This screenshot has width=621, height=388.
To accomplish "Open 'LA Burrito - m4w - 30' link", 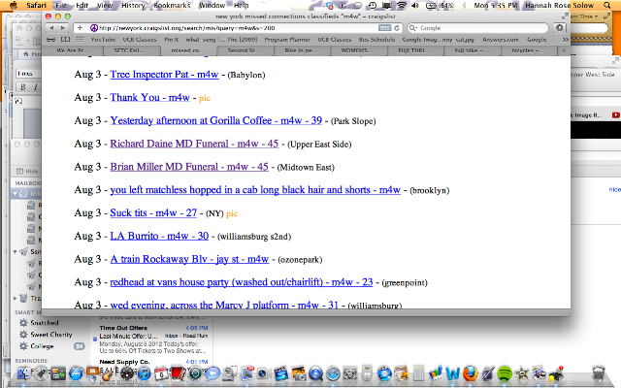I will 159,236.
